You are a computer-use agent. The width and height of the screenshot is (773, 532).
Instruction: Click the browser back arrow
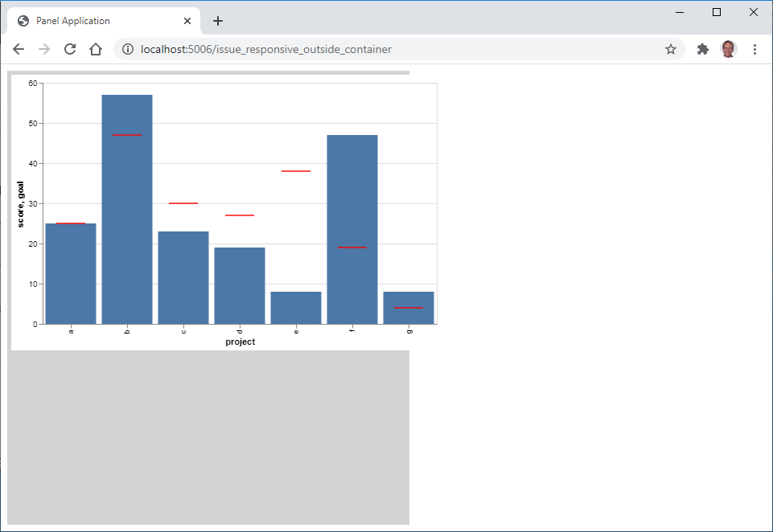tap(18, 49)
